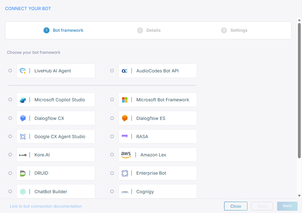Click the scrollbar up arrow

(x=299, y=20)
